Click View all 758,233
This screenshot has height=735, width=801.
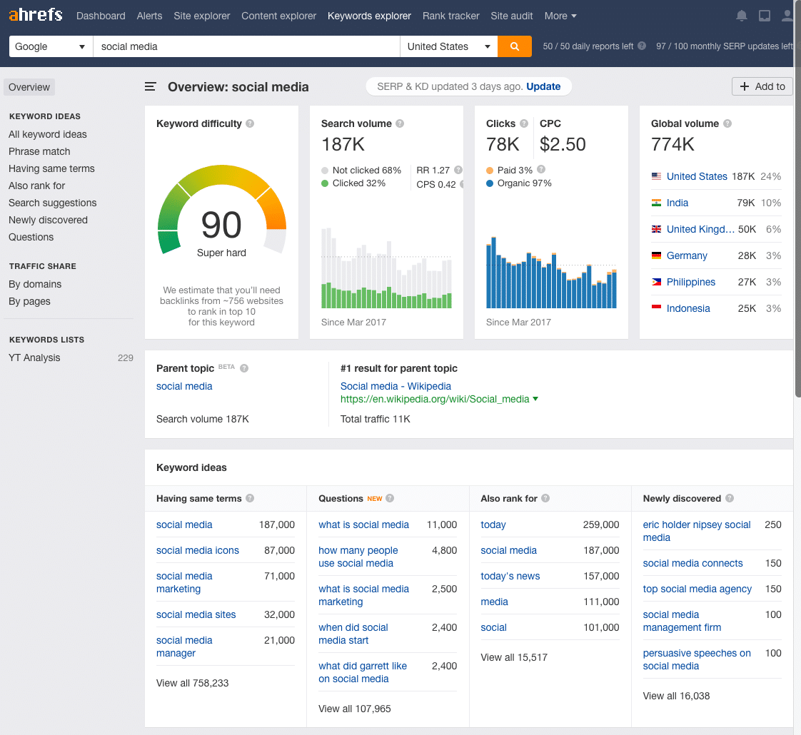tap(192, 684)
